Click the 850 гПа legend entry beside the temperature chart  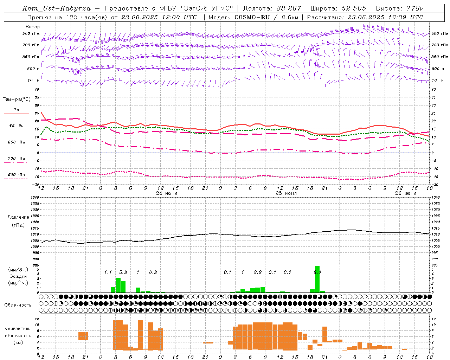click(16, 142)
